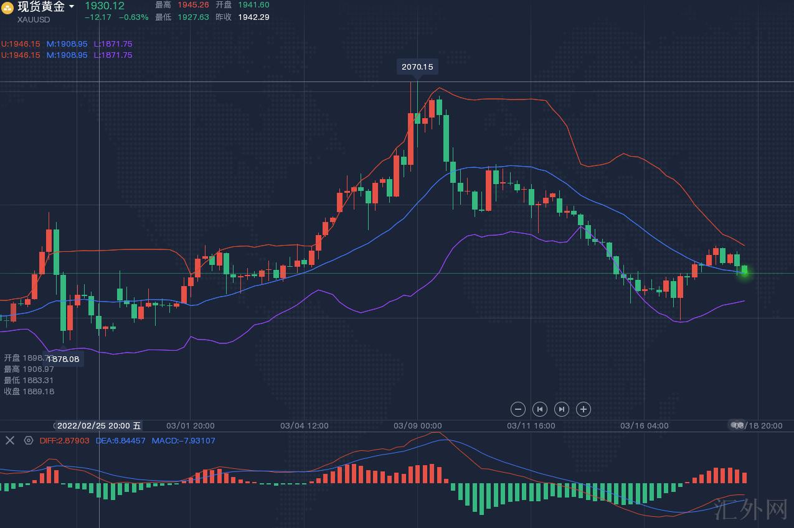Zoom out the chart with minus button
Viewport: 794px width, 528px height.
pyautogui.click(x=518, y=409)
